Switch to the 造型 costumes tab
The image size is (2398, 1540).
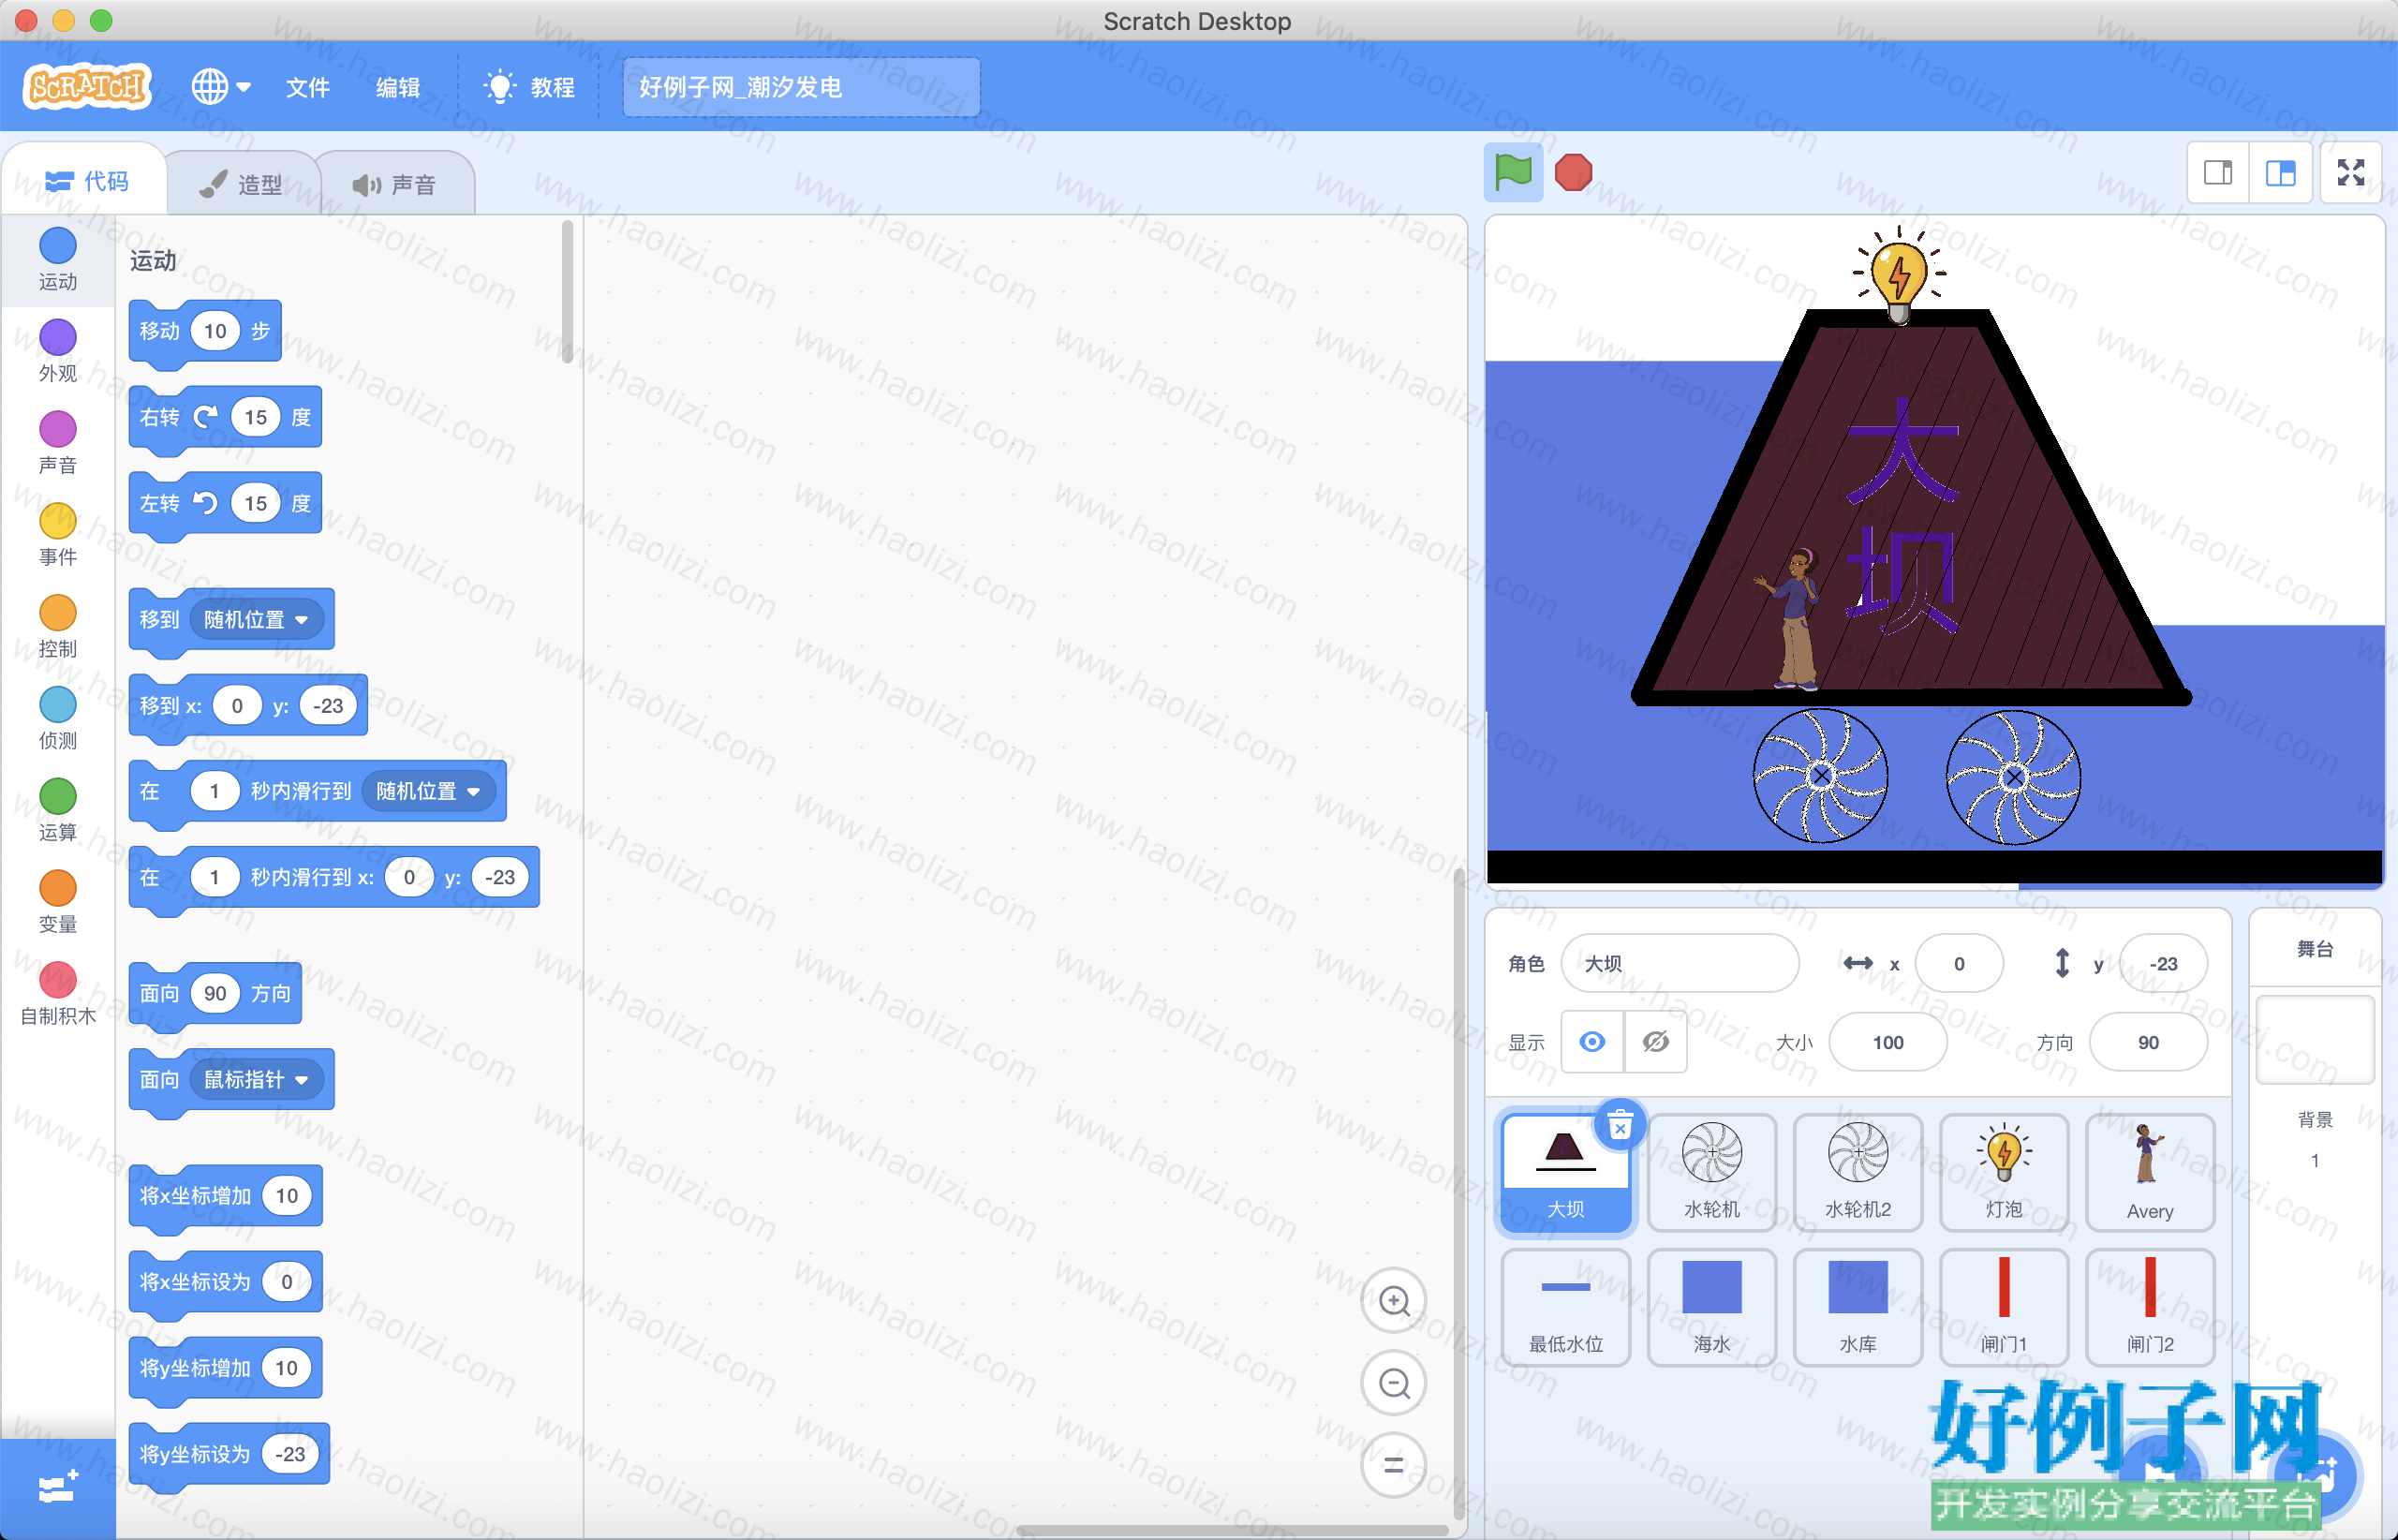pos(241,184)
